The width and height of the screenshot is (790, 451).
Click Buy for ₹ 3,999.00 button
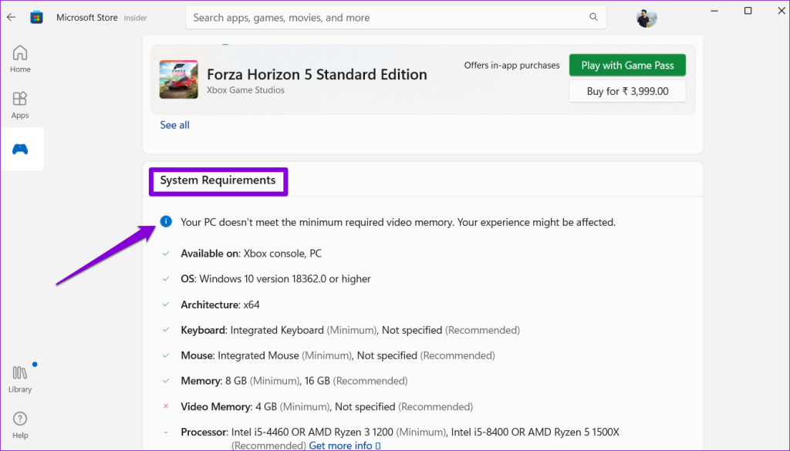point(627,91)
